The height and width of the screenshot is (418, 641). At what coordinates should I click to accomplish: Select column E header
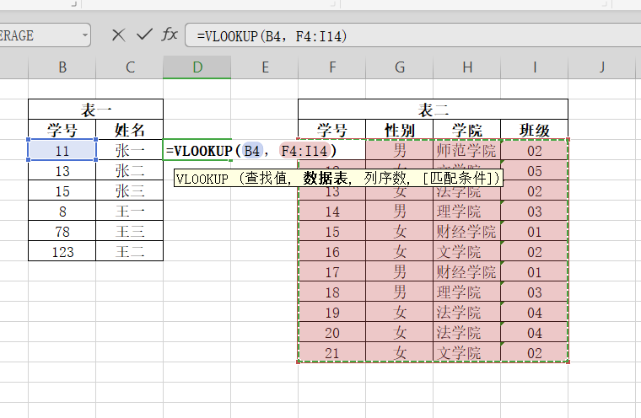[x=265, y=67]
